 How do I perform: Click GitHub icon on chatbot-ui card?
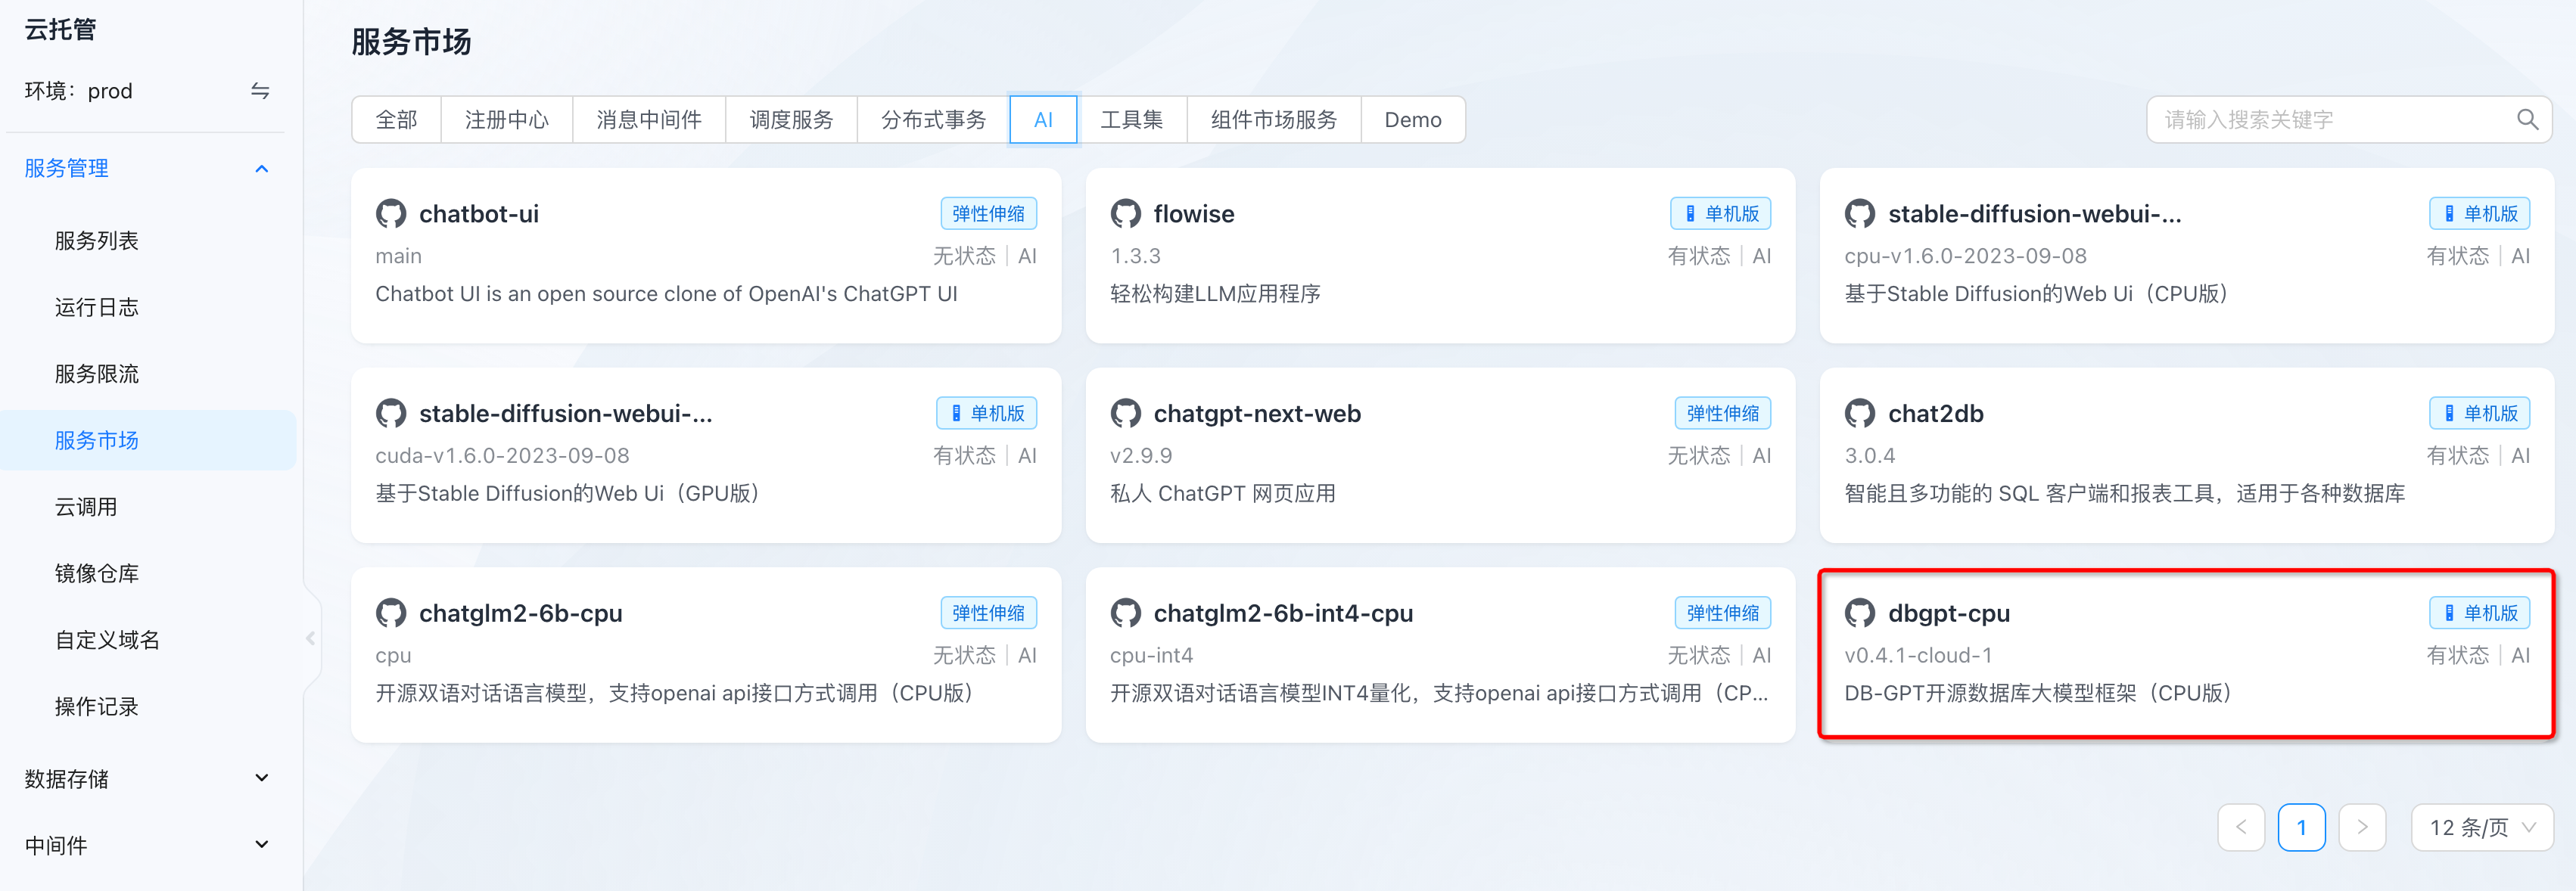[x=391, y=214]
